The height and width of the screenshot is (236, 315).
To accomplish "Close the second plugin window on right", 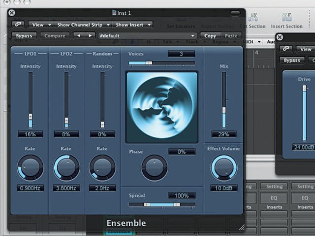I will point(280,37).
